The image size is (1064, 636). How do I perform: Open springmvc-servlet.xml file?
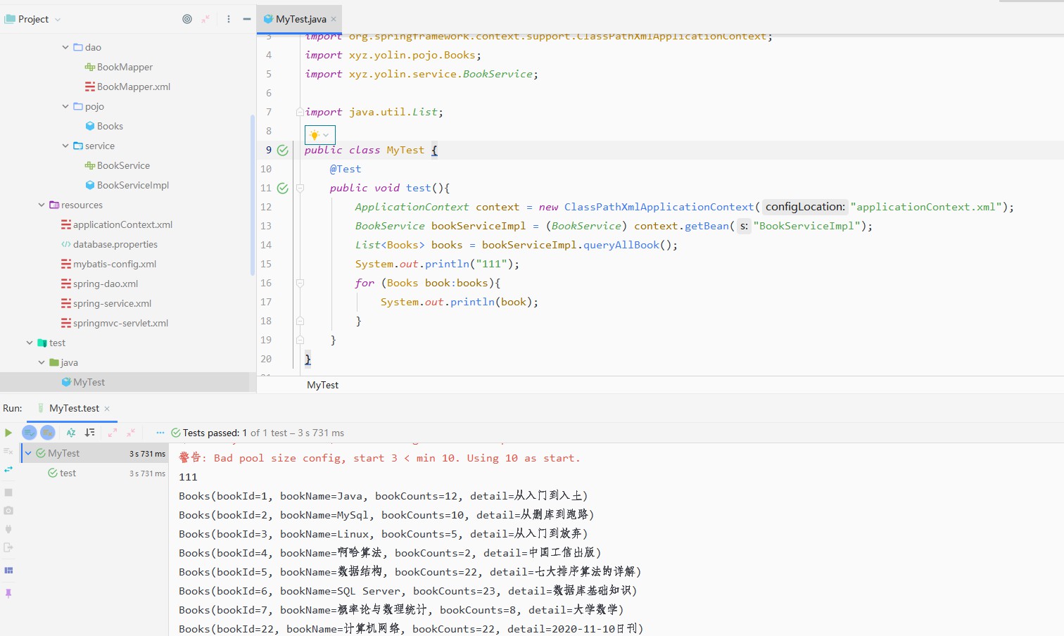point(120,323)
